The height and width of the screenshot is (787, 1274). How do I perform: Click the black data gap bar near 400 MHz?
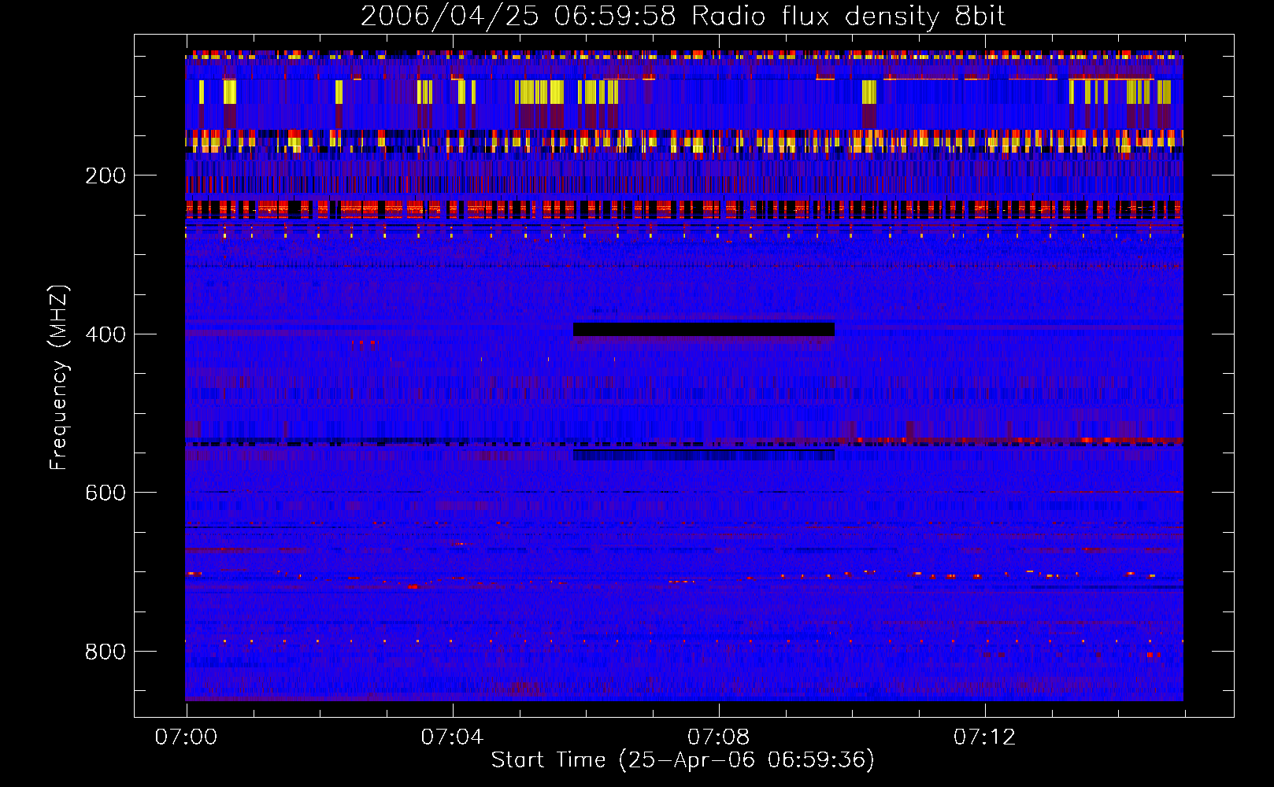point(703,329)
